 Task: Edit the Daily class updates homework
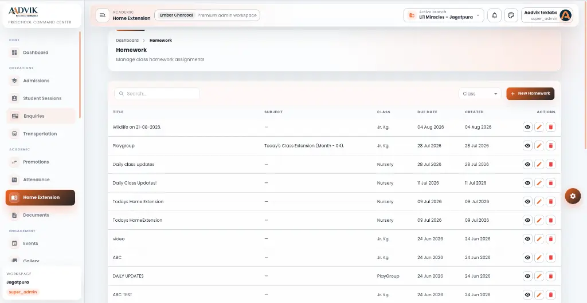[539, 165]
